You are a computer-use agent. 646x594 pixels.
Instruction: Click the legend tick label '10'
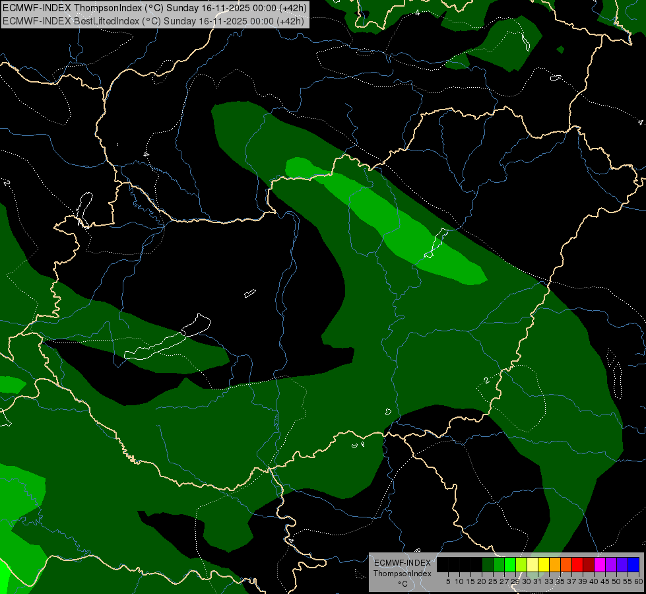459,581
